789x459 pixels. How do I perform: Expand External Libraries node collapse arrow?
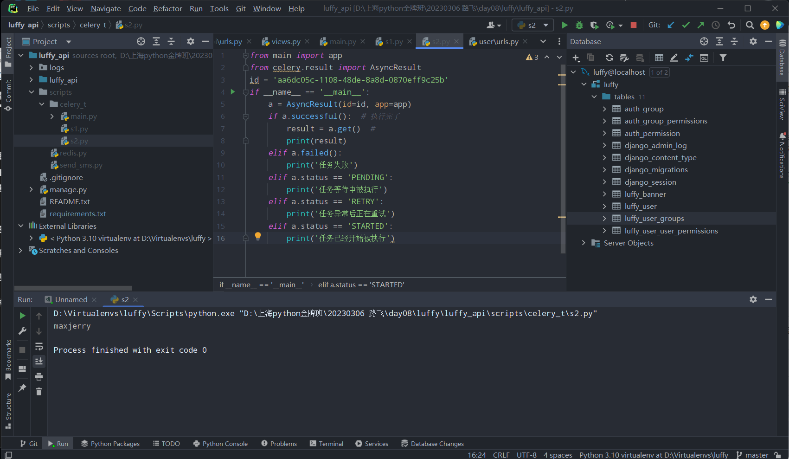click(21, 226)
